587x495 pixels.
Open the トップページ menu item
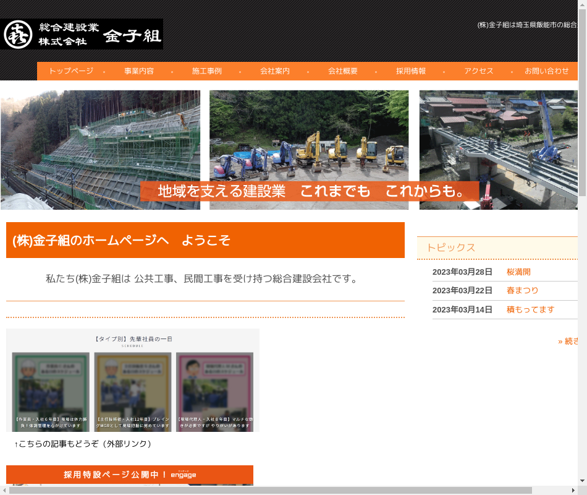click(71, 71)
